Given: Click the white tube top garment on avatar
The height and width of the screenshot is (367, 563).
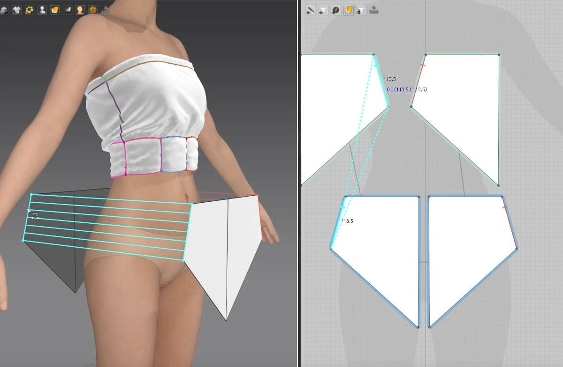Looking at the screenshot, I should pyautogui.click(x=150, y=103).
